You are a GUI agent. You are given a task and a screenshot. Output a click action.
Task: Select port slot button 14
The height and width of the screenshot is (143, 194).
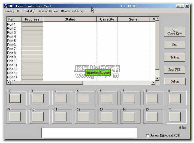click(129, 117)
